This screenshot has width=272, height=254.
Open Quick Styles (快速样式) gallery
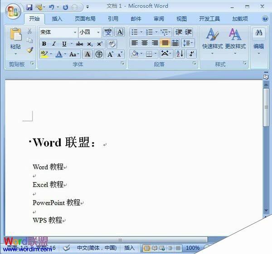coord(212,41)
